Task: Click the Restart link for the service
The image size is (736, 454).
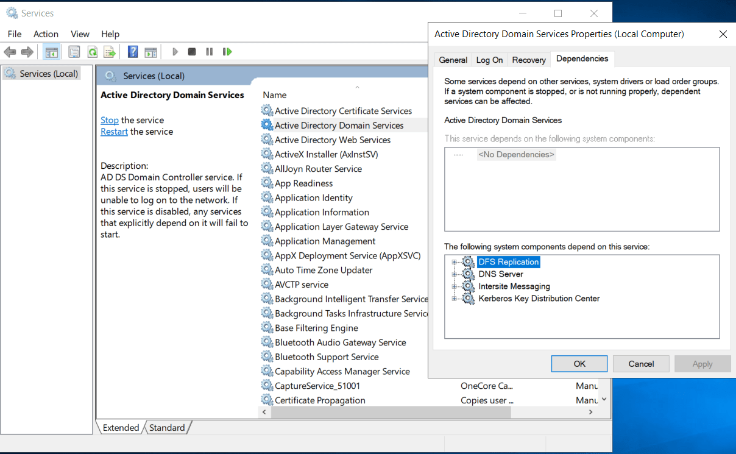Action: (x=114, y=131)
